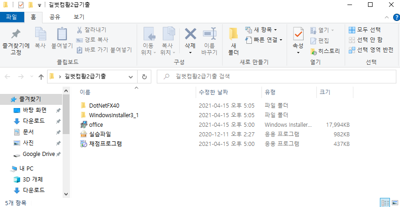The width and height of the screenshot is (400, 207).
Task: Click the 속성 (Properties) checkmark icon
Action: (x=298, y=34)
